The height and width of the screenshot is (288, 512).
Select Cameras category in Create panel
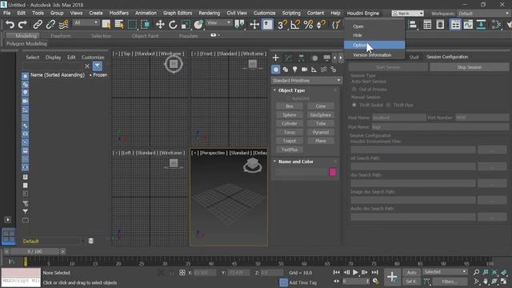304,70
